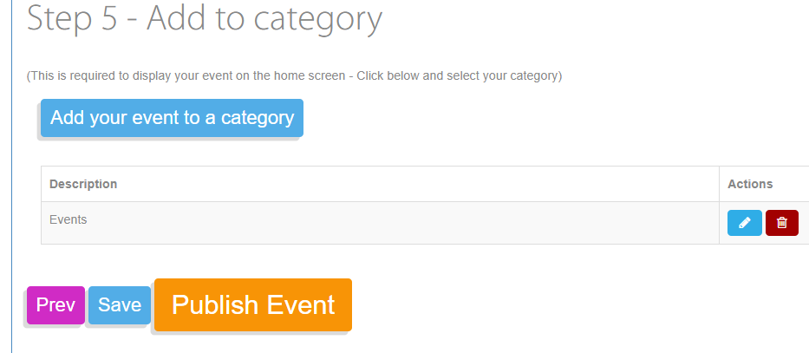Screen dimensions: 809x353
Task: Finalize by clicking Publish Event
Action: [x=253, y=305]
